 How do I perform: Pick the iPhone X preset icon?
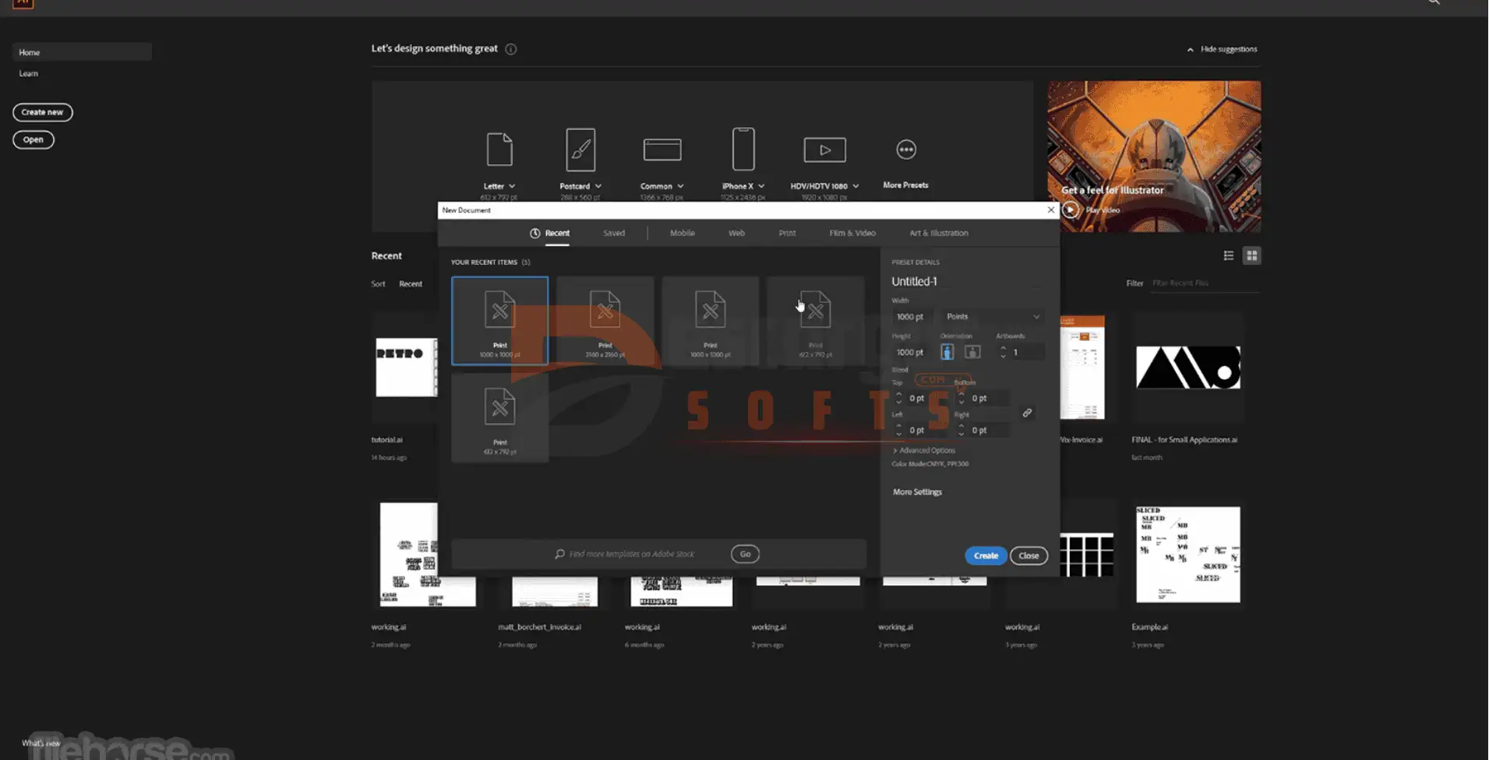coord(743,149)
